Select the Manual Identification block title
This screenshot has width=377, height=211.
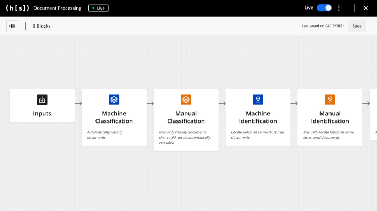(330, 117)
